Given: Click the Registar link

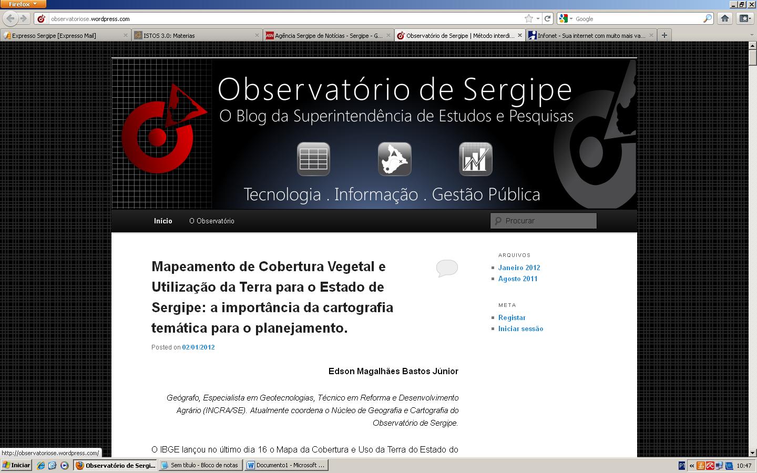Looking at the screenshot, I should pos(512,317).
